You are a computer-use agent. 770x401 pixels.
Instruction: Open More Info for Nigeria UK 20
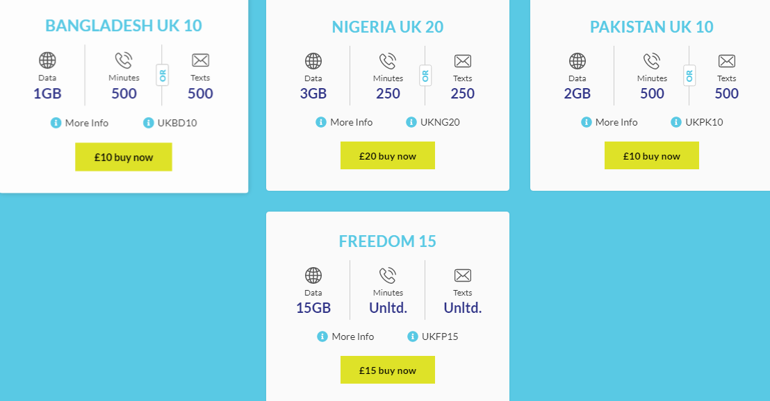click(x=351, y=122)
